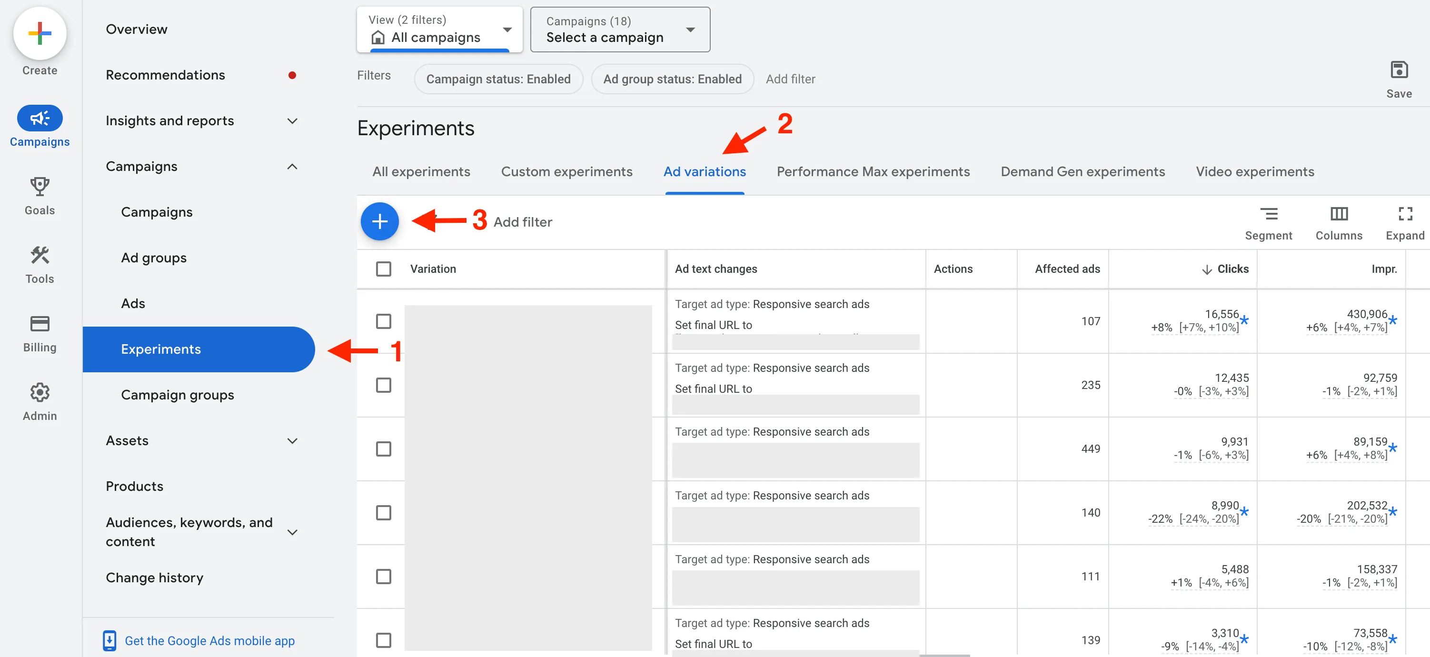Click the 430,906 impressions value
This screenshot has width=1430, height=657.
1367,314
